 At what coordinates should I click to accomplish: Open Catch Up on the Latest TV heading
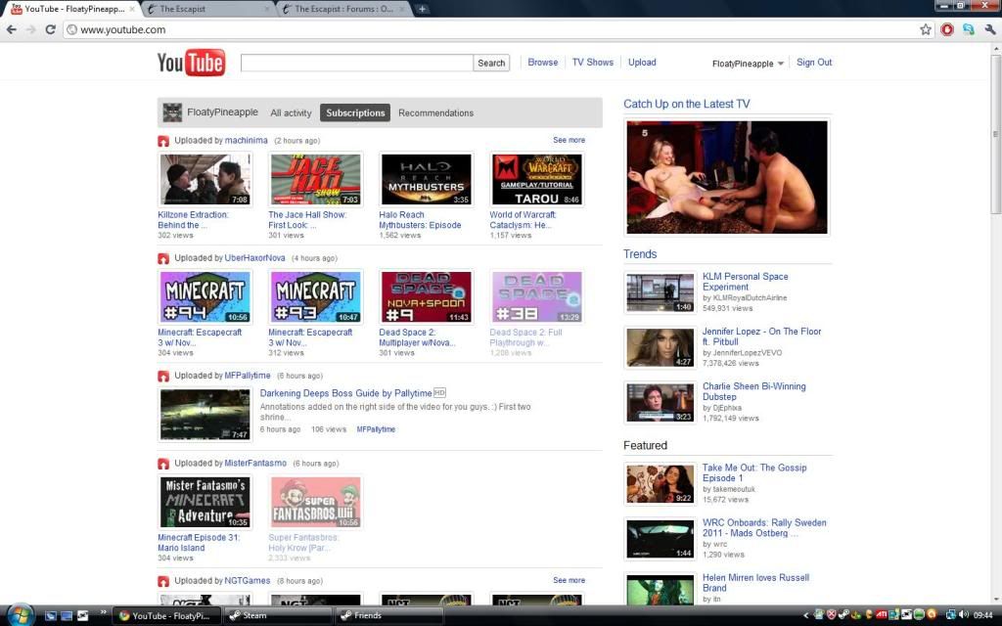pos(686,104)
